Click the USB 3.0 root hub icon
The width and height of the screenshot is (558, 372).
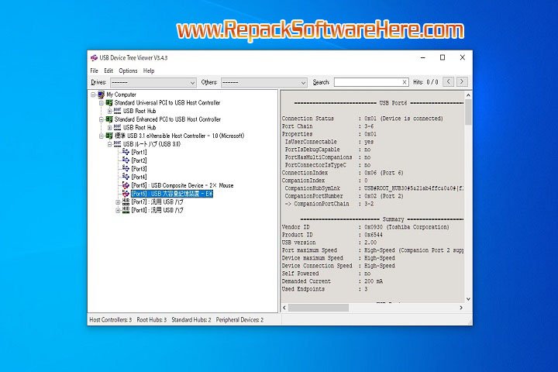pyautogui.click(x=118, y=144)
